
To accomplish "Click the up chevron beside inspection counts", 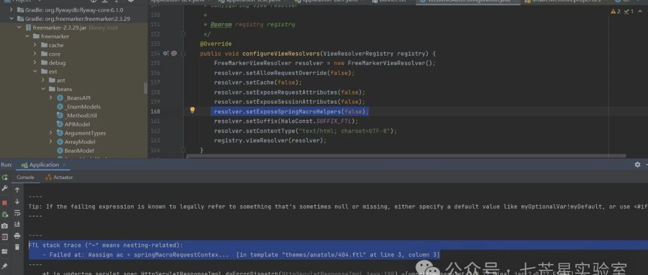I will tap(640, 11).
